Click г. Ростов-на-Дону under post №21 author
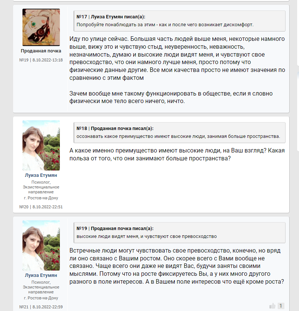This screenshot has height=311, width=299. (x=41, y=298)
